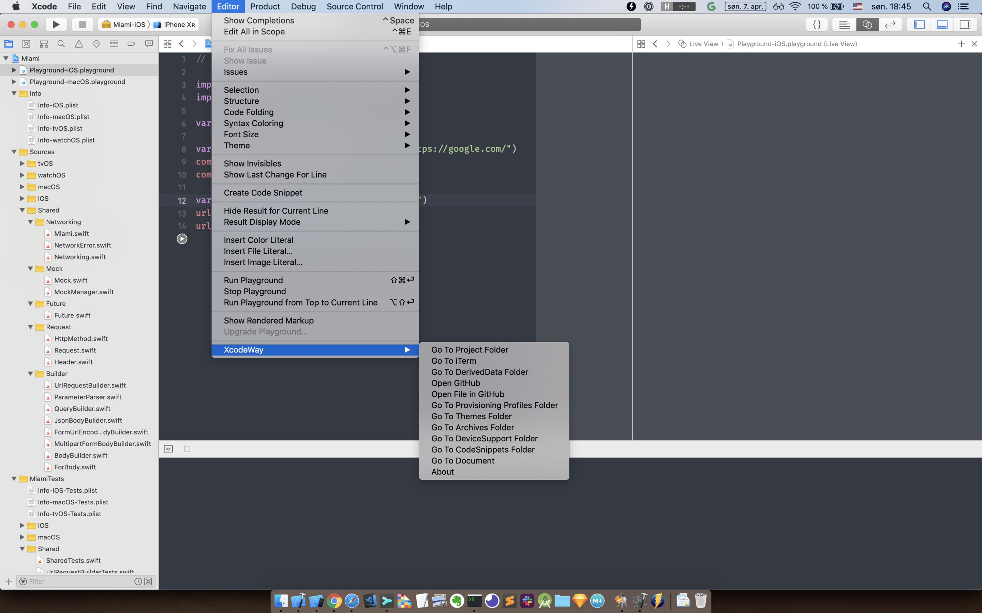The height and width of the screenshot is (613, 982).
Task: Click the Run (play) button in toolbar
Action: point(56,24)
